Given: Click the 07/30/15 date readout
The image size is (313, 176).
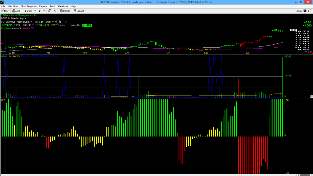Looking at the screenshot, I should (x=7, y=25).
